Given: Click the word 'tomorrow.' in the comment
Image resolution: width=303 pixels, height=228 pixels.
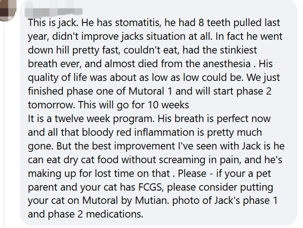Looking at the screenshot, I should (x=51, y=105).
